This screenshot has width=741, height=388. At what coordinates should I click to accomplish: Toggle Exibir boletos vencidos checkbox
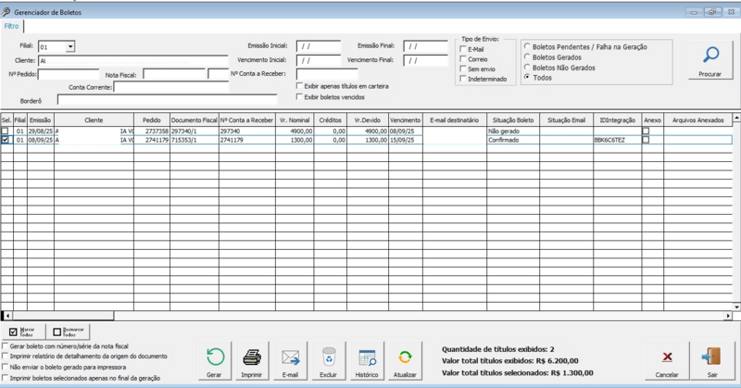pos(298,96)
